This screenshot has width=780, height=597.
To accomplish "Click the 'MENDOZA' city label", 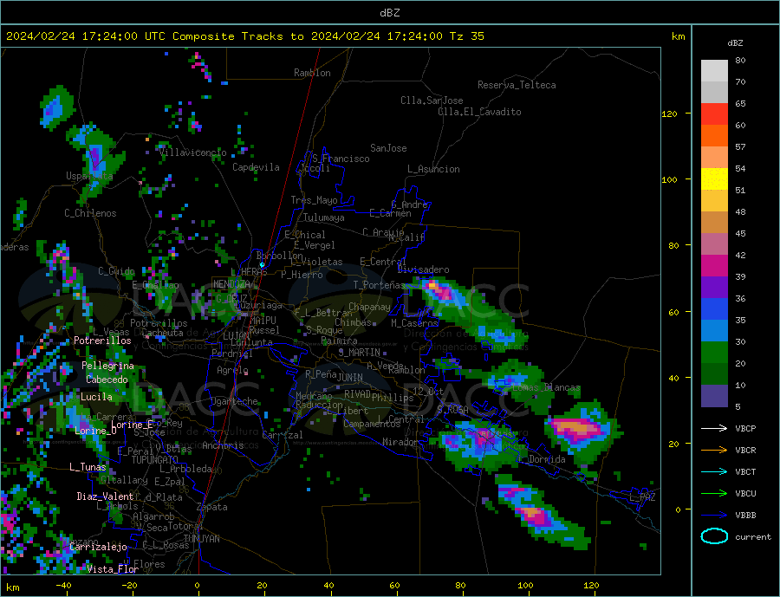I will 231,284.
